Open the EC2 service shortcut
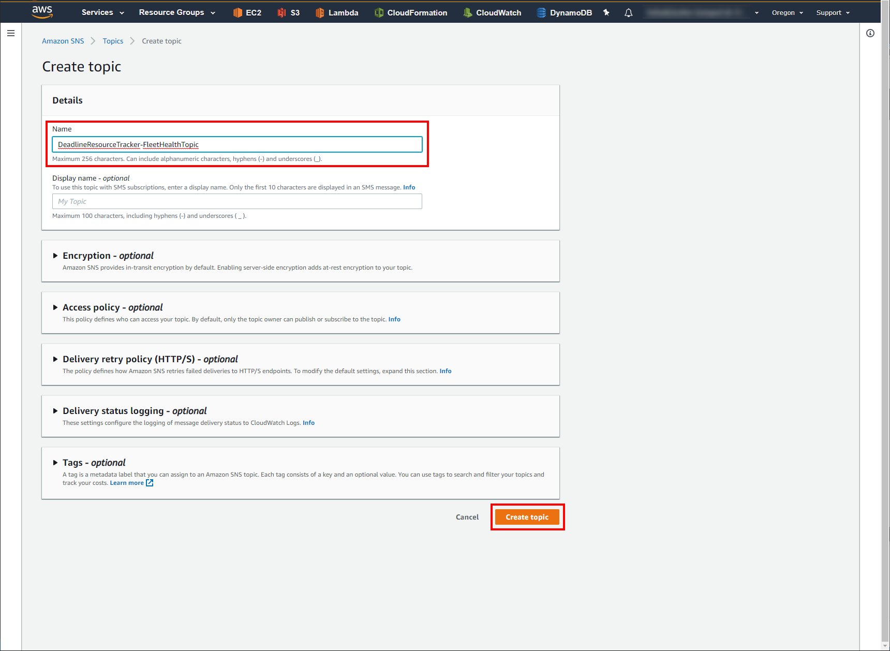The image size is (890, 651). (x=247, y=13)
